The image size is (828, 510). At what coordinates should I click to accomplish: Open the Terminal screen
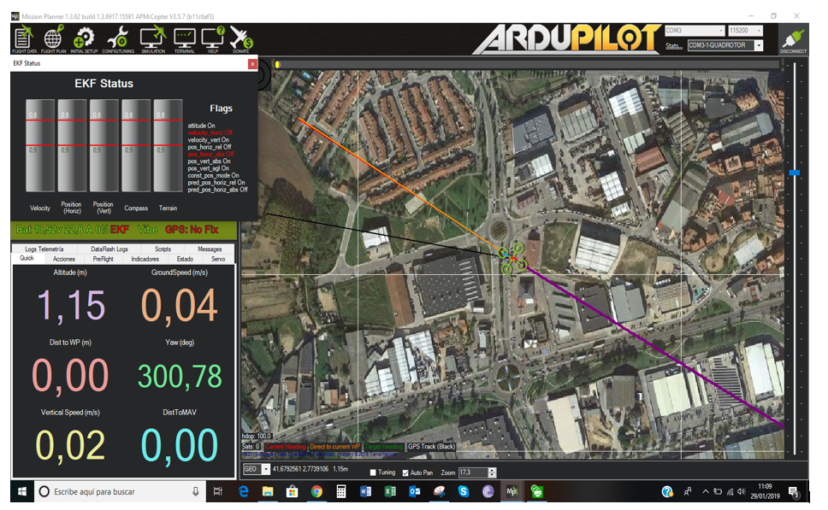(184, 39)
